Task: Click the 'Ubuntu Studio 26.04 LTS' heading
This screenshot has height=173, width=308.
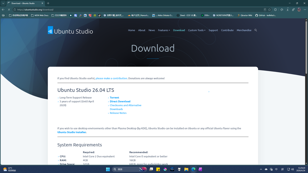Action: [86, 90]
